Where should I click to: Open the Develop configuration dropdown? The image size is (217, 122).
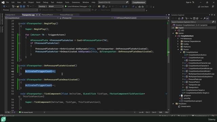42,6
